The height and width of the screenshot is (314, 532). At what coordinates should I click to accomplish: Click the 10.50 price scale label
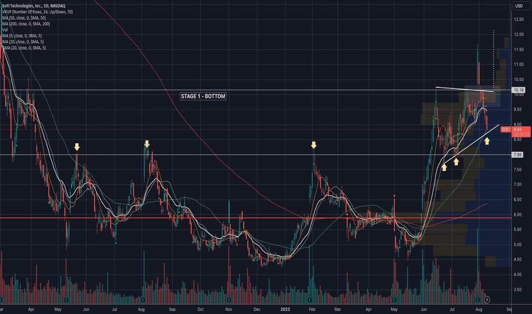click(519, 79)
